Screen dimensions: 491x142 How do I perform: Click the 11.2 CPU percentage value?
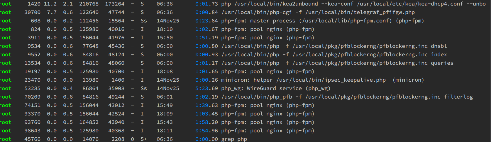pos(50,4)
